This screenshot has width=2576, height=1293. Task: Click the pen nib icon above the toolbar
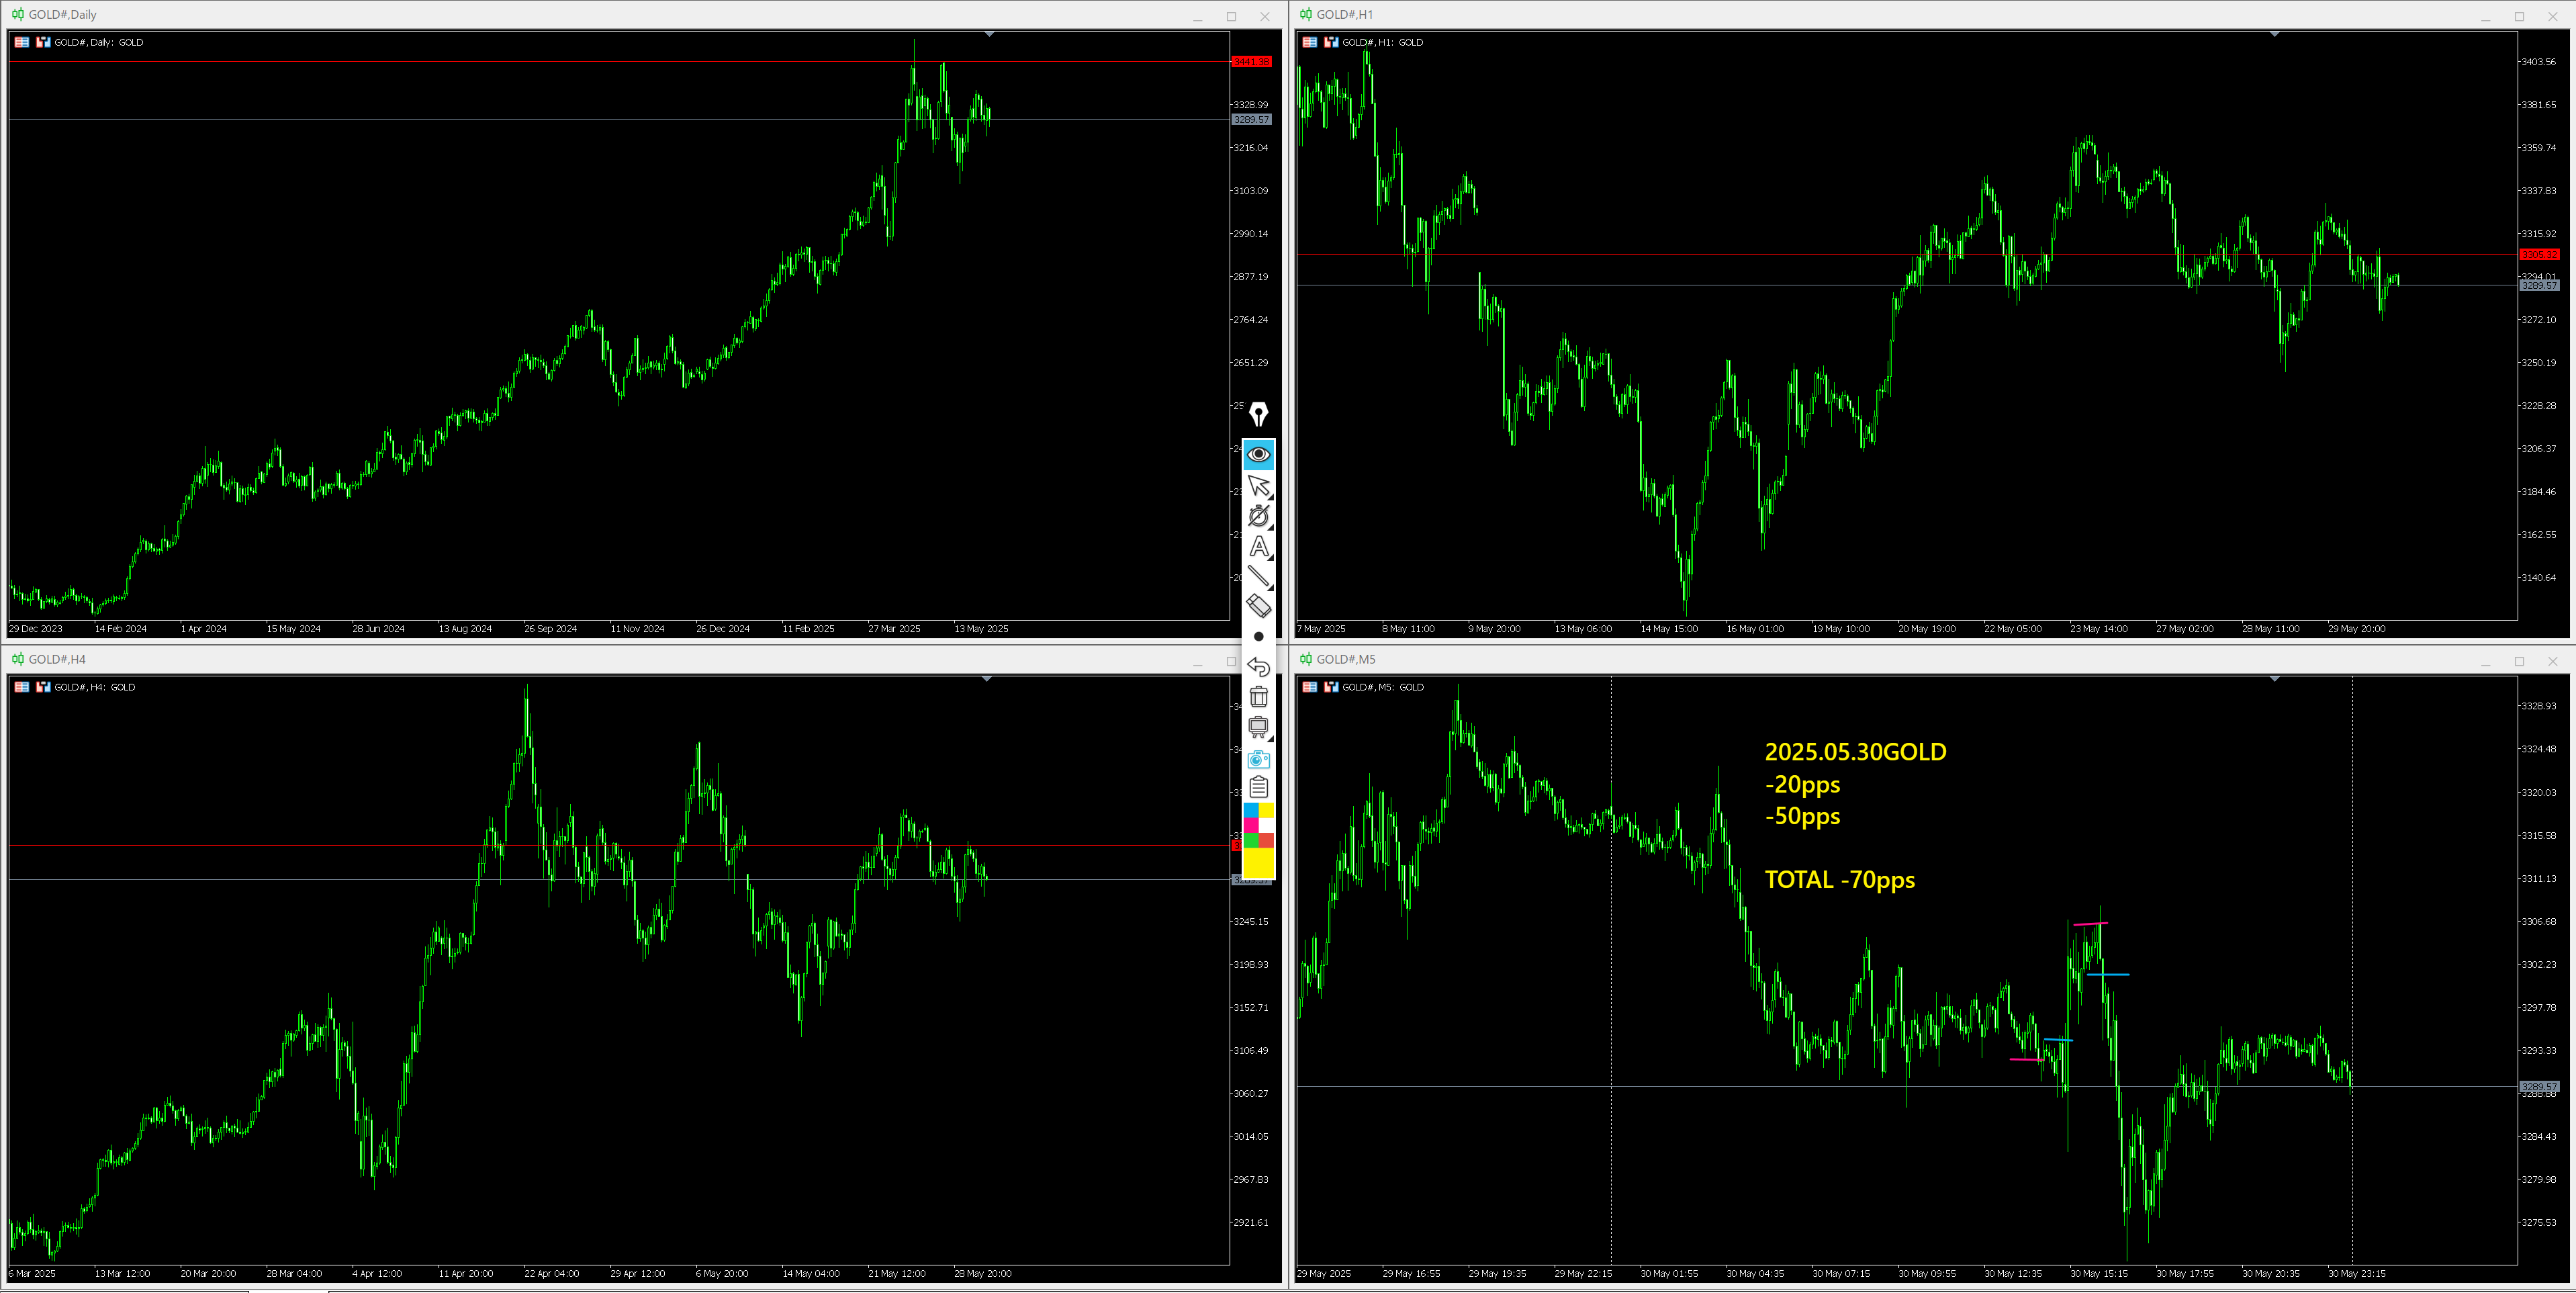1258,414
